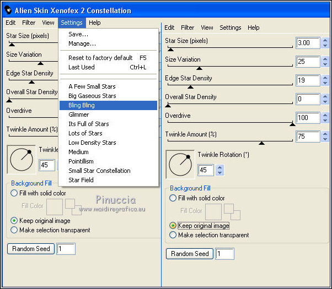Select left panel Keep original image radio
The image size is (332, 289).
tap(14, 221)
